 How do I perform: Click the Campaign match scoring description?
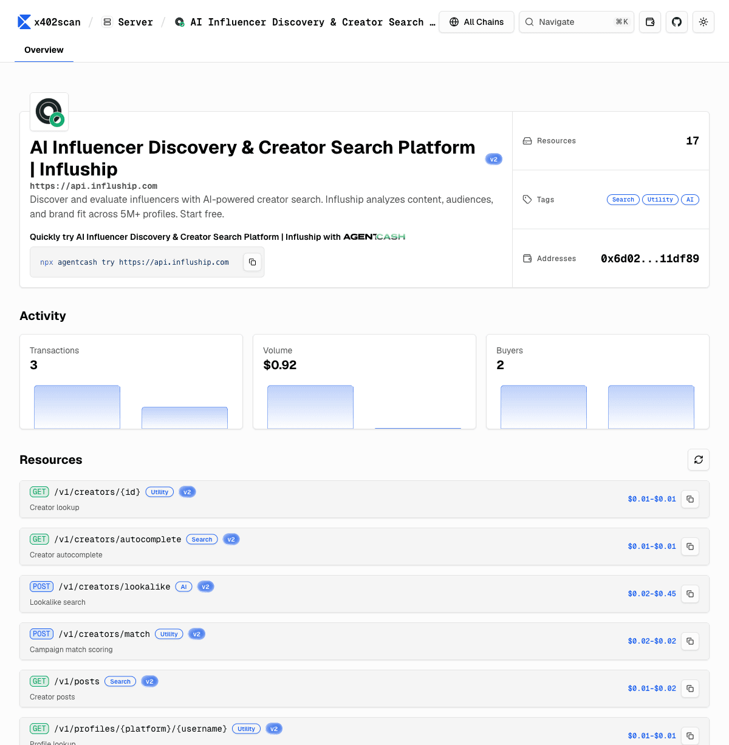click(71, 650)
